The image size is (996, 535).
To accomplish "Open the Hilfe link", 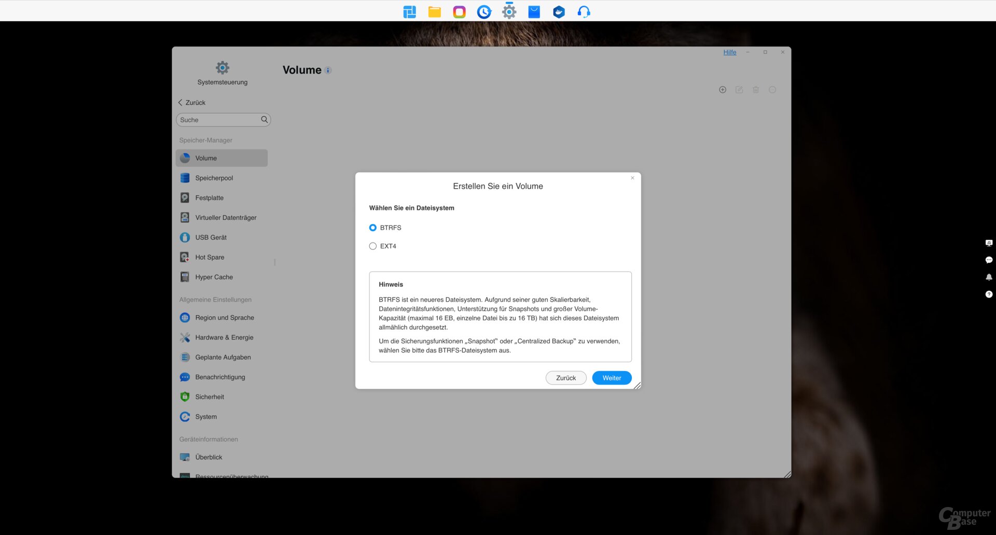I will pos(729,52).
